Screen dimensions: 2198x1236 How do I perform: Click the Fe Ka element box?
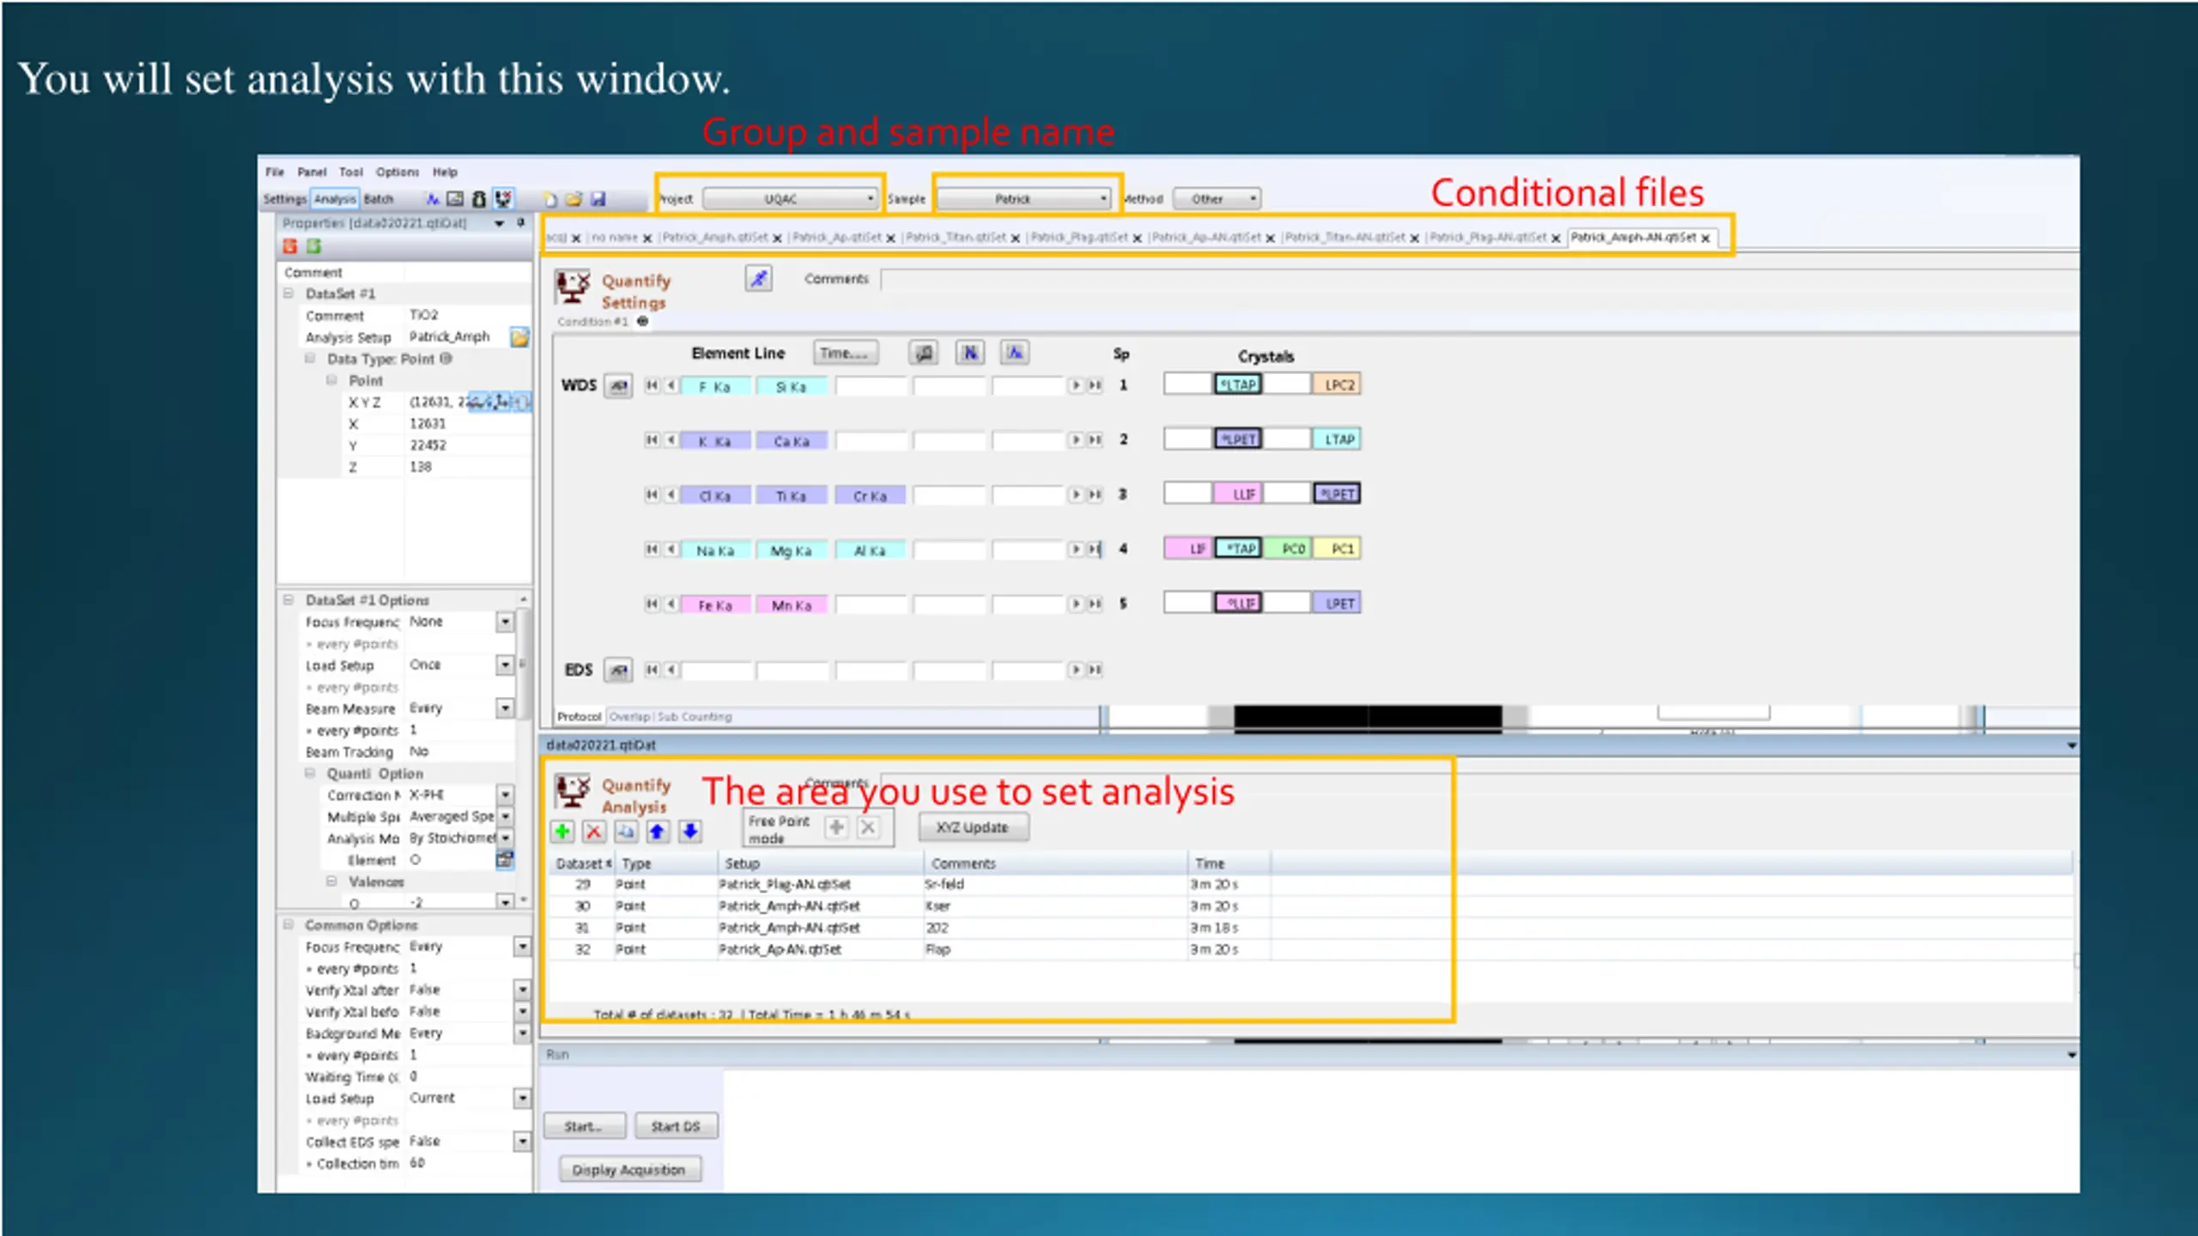715,605
